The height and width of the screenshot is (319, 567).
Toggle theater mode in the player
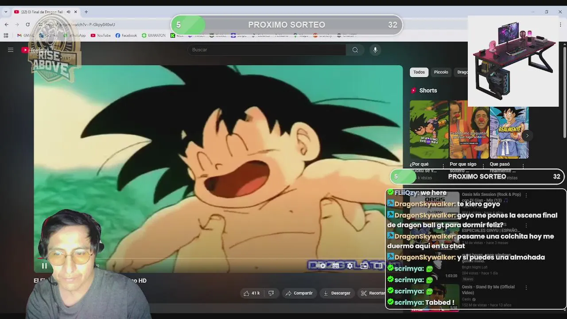[378, 266]
